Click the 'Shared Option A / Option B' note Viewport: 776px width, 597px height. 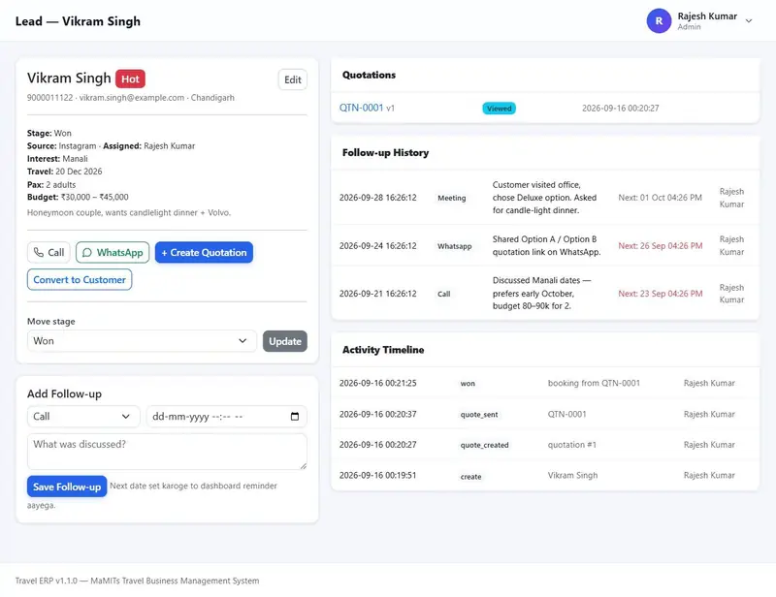[x=546, y=246]
